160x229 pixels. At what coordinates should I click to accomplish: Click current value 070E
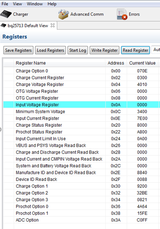142,71
